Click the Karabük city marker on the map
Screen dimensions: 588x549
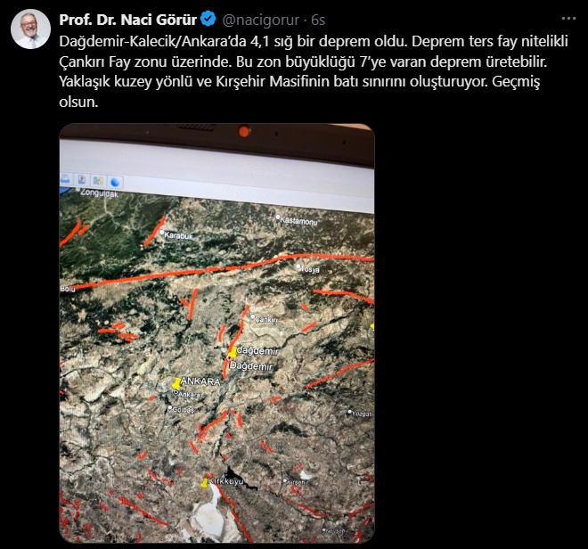[x=162, y=233]
